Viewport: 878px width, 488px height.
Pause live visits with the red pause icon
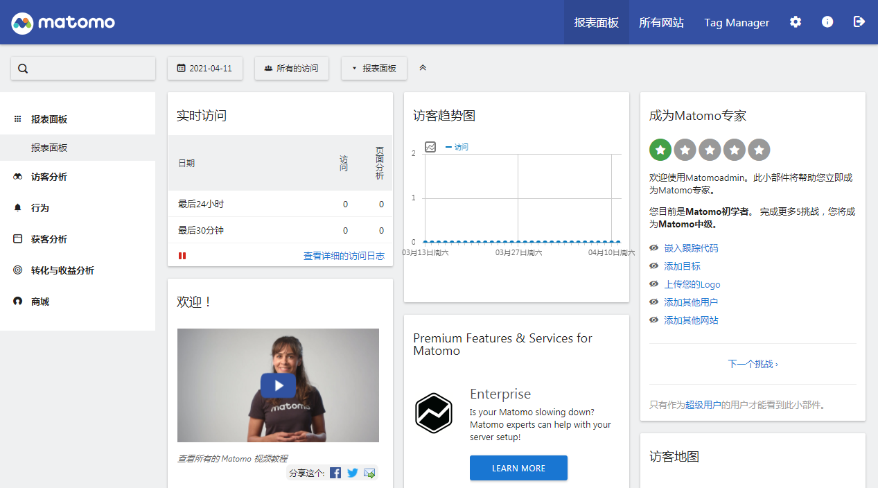click(182, 256)
